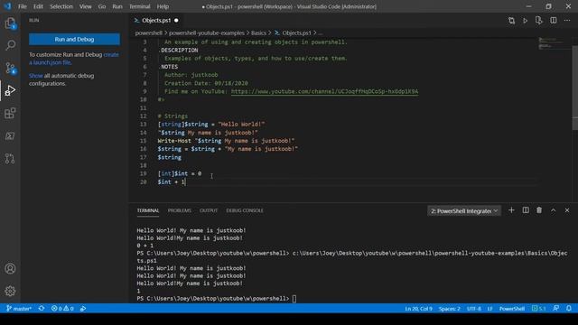Click the Basics breadcrumb segment

click(x=258, y=33)
